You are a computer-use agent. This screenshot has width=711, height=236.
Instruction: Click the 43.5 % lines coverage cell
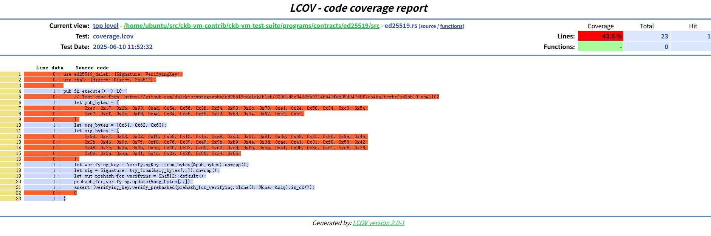click(600, 36)
